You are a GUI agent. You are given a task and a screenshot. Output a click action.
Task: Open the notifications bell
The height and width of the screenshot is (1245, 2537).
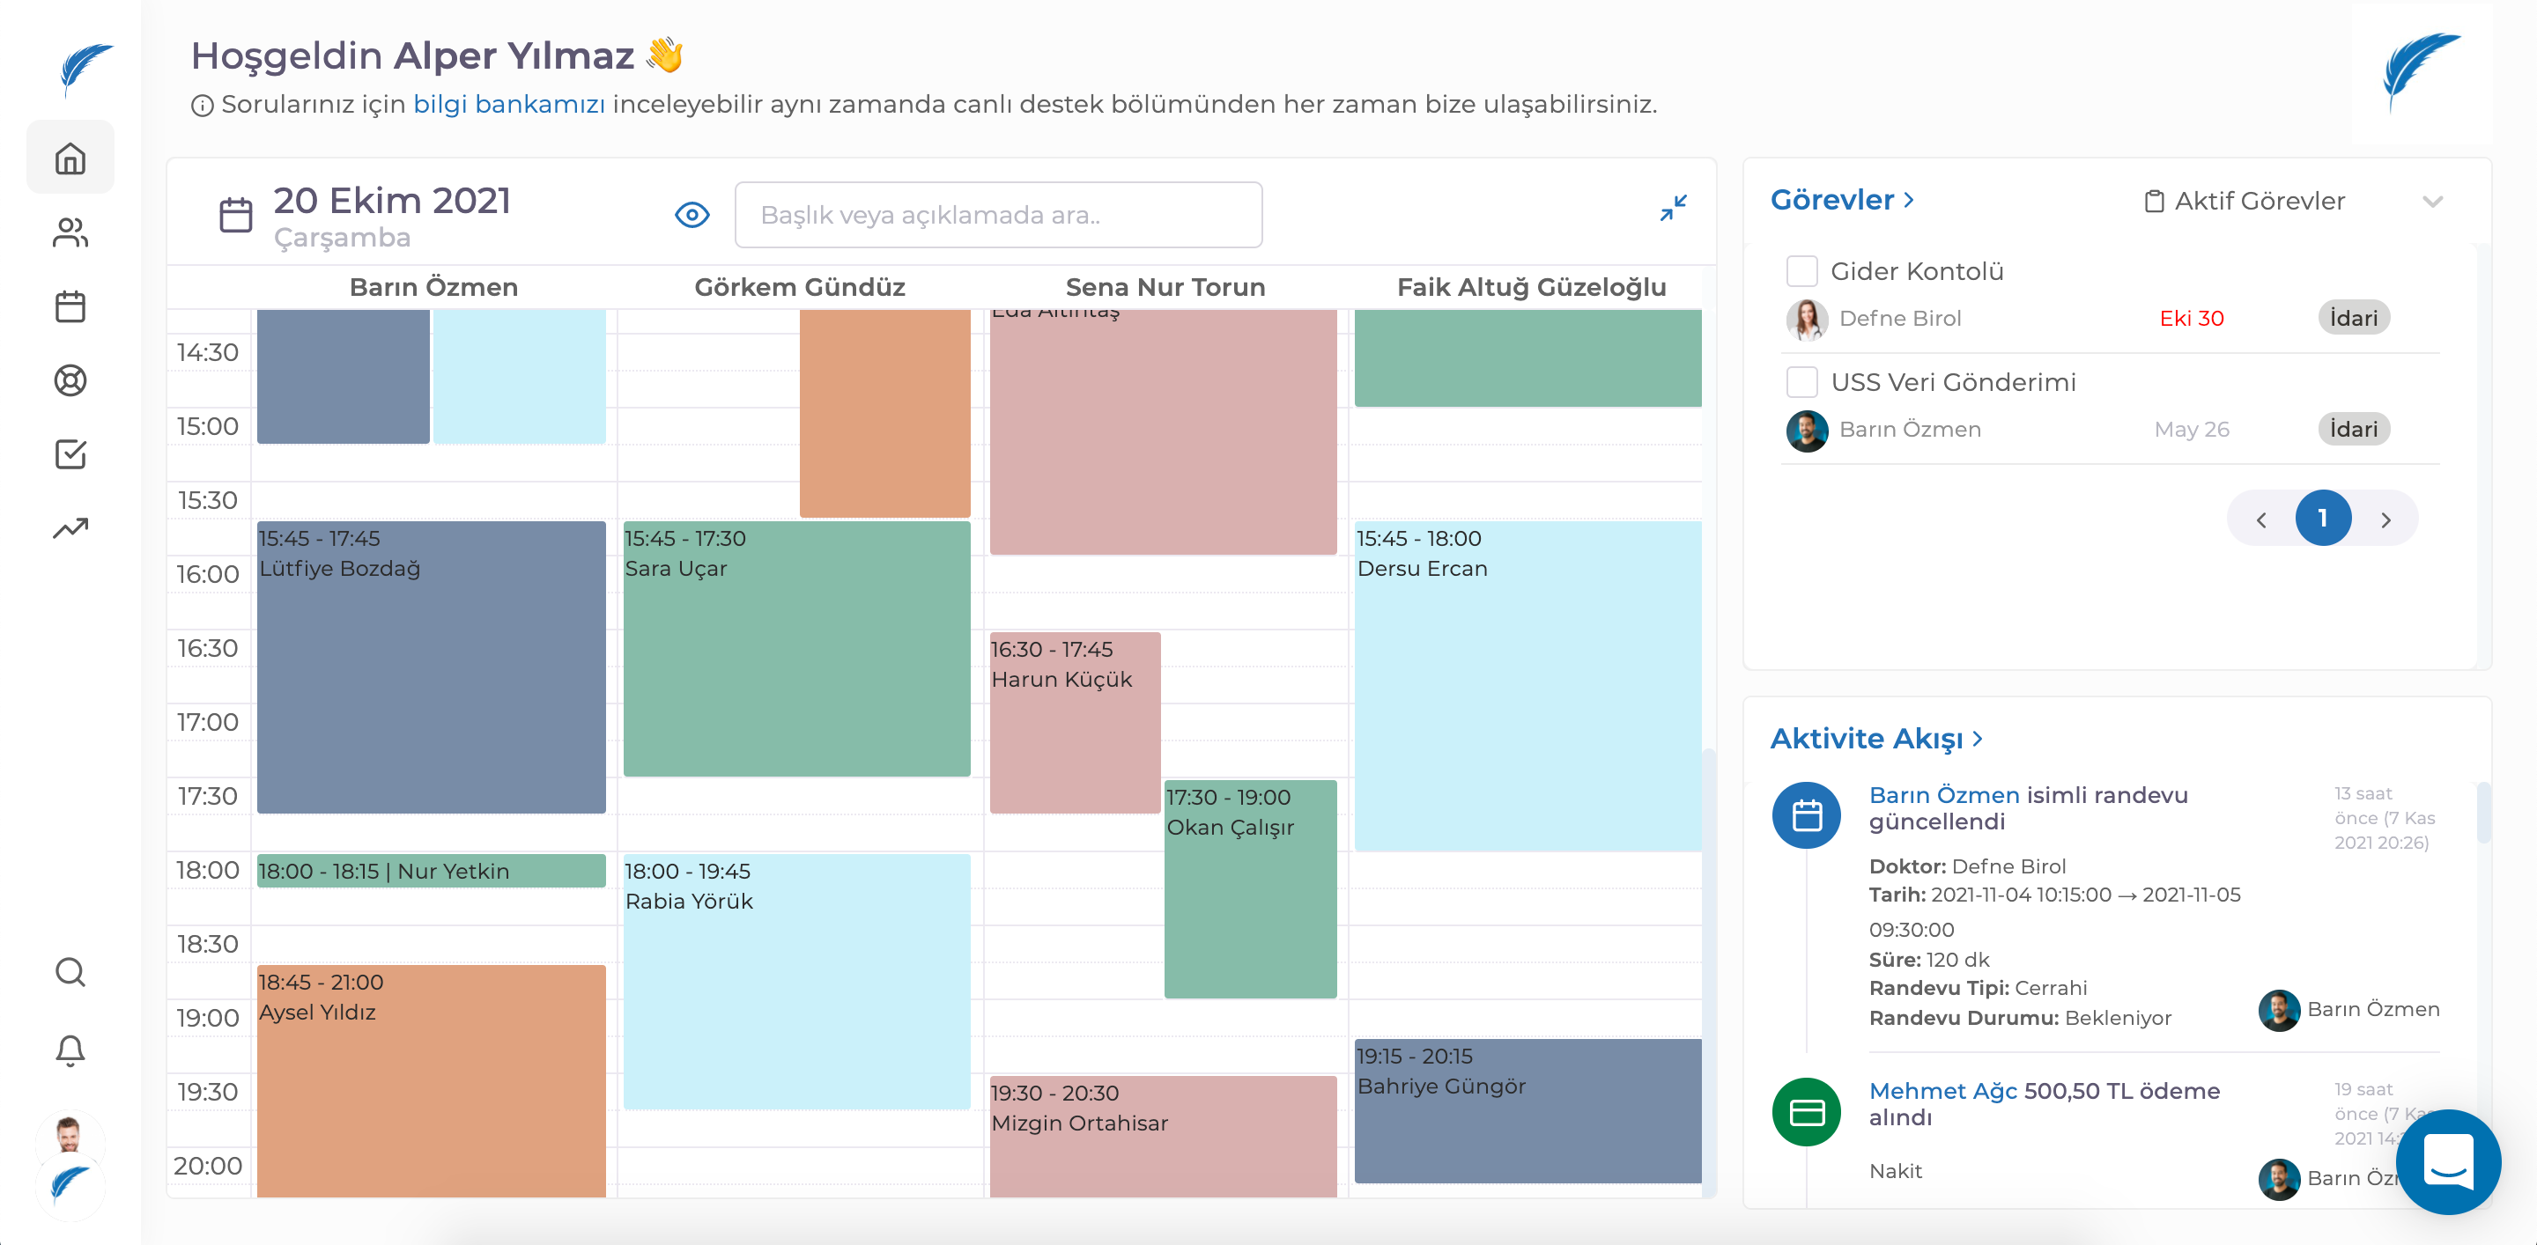pyautogui.click(x=70, y=1051)
